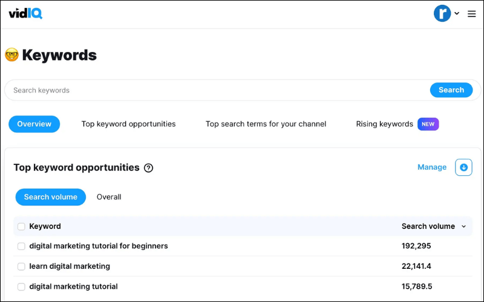
Task: Check 'digital marketing tutorial for beginners' checkbox
Action: 21,246
